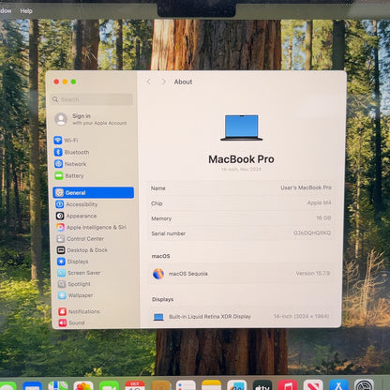Viewport: 390px width, 390px height.
Task: Open App Store from the Dock
Action: point(338,385)
